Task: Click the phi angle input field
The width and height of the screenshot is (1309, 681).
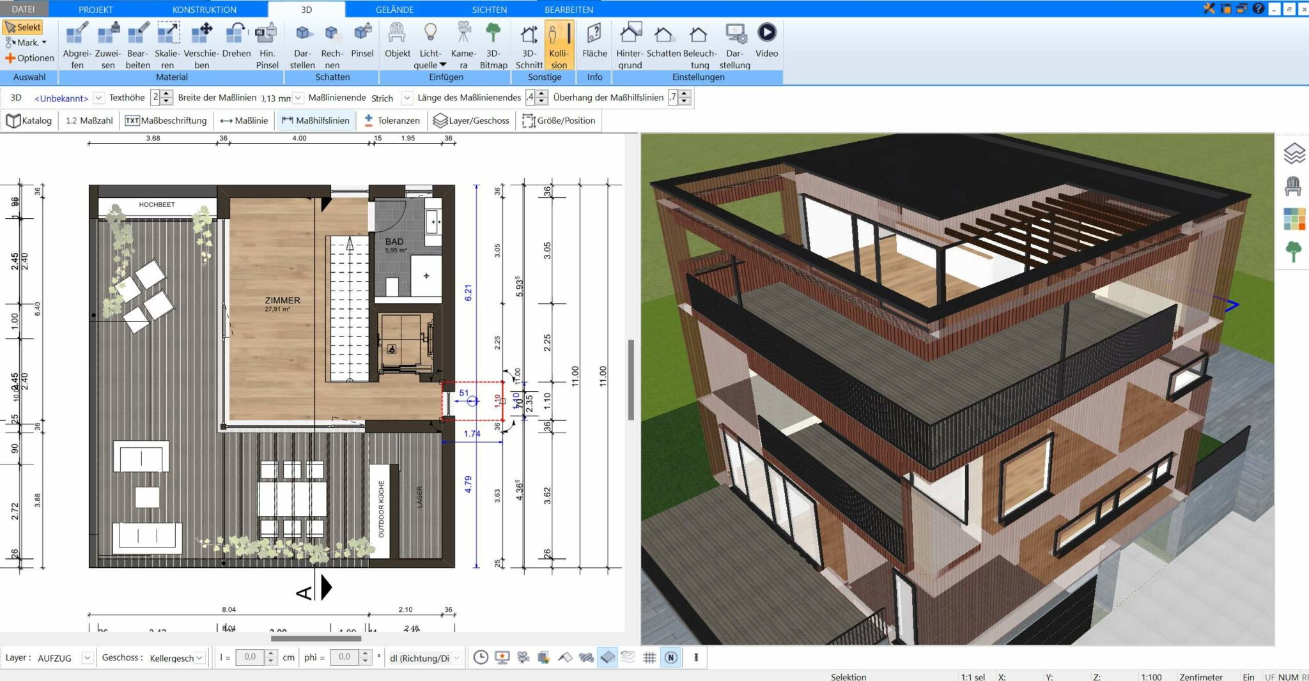Action: coord(344,657)
